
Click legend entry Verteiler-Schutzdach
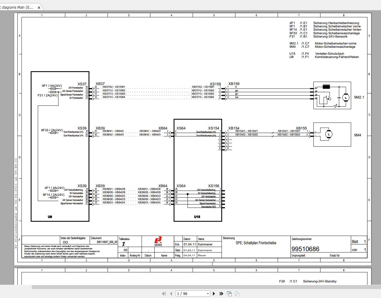tap(330, 54)
